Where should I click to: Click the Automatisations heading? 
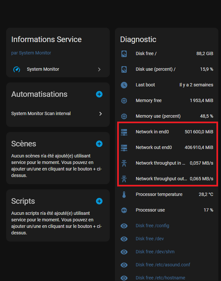click(x=39, y=94)
